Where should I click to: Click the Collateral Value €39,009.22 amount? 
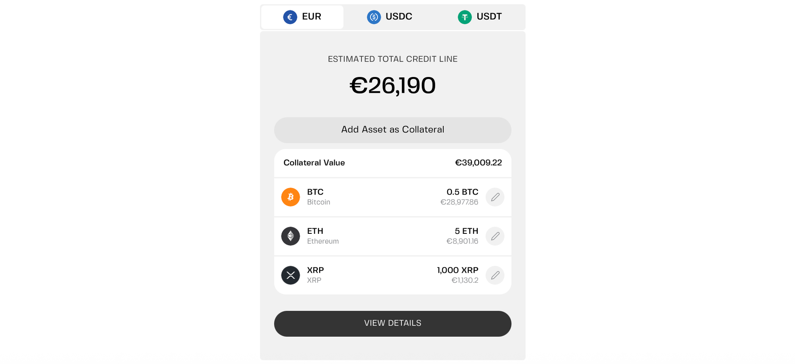point(478,163)
